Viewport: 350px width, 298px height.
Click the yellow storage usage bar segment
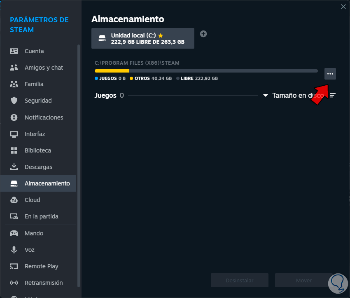pyautogui.click(x=112, y=71)
